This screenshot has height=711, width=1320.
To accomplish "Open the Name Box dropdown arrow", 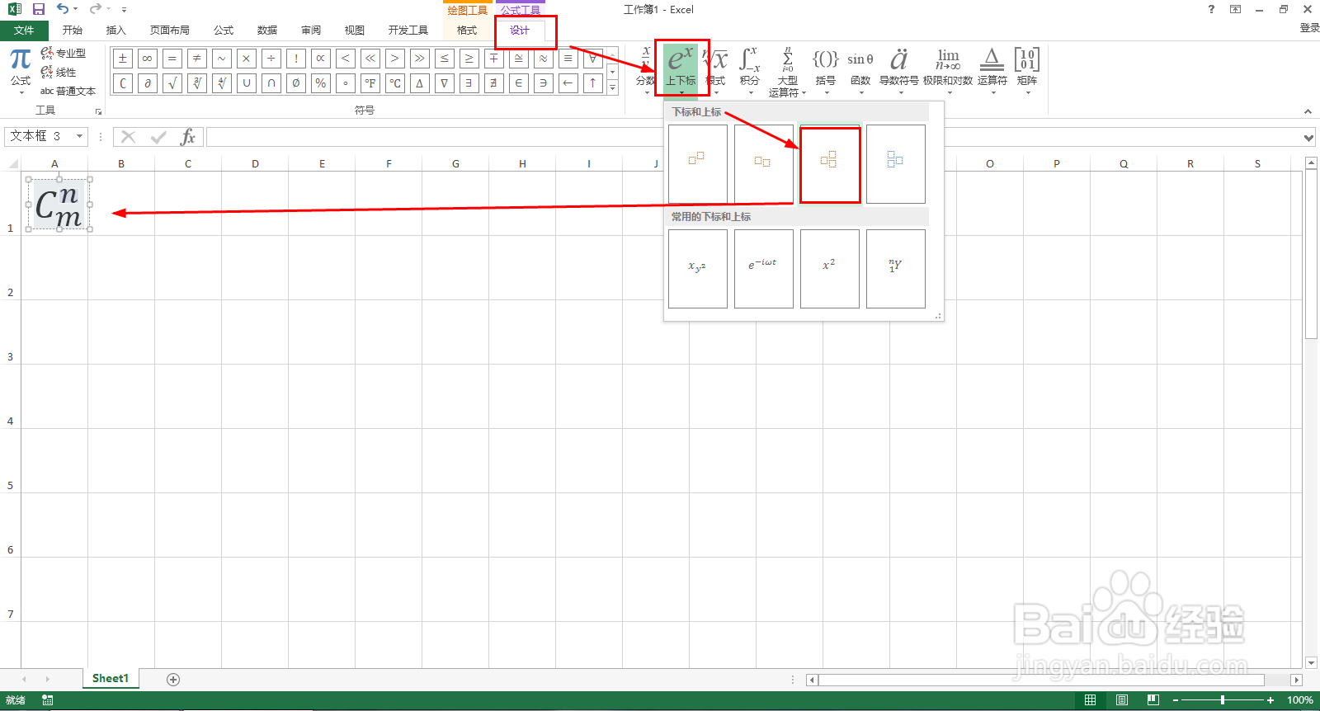I will coord(79,136).
